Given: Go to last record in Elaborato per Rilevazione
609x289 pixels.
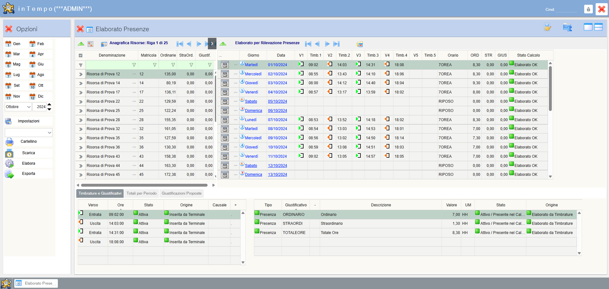Looking at the screenshot, I should click(x=337, y=44).
